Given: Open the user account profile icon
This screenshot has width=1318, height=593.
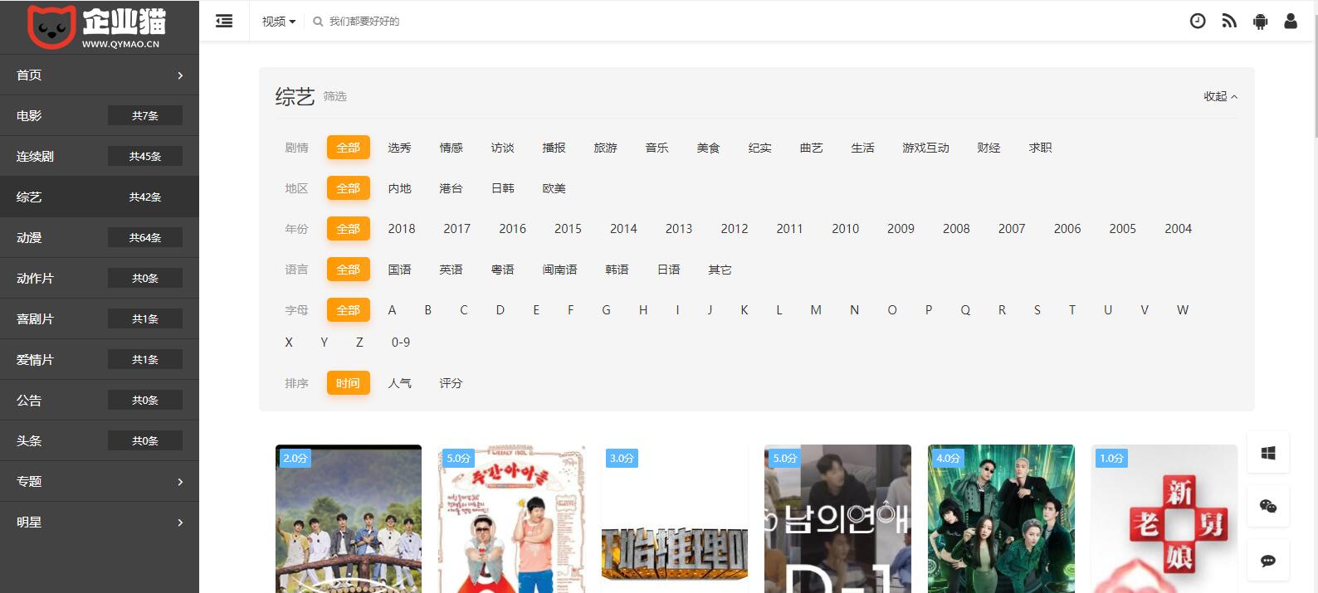Looking at the screenshot, I should coord(1291,21).
